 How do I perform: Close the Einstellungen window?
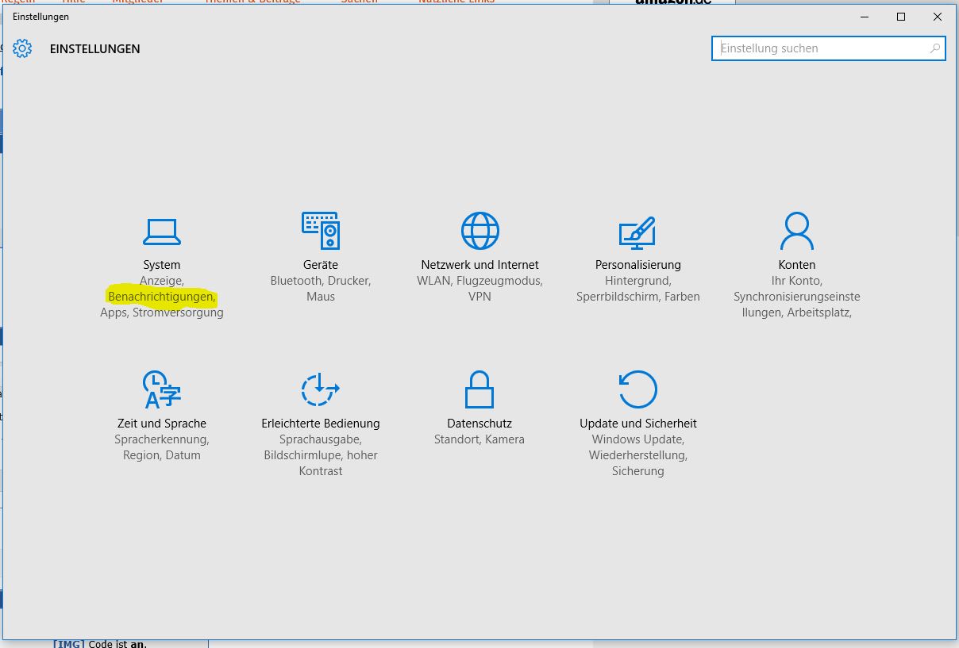(x=938, y=17)
